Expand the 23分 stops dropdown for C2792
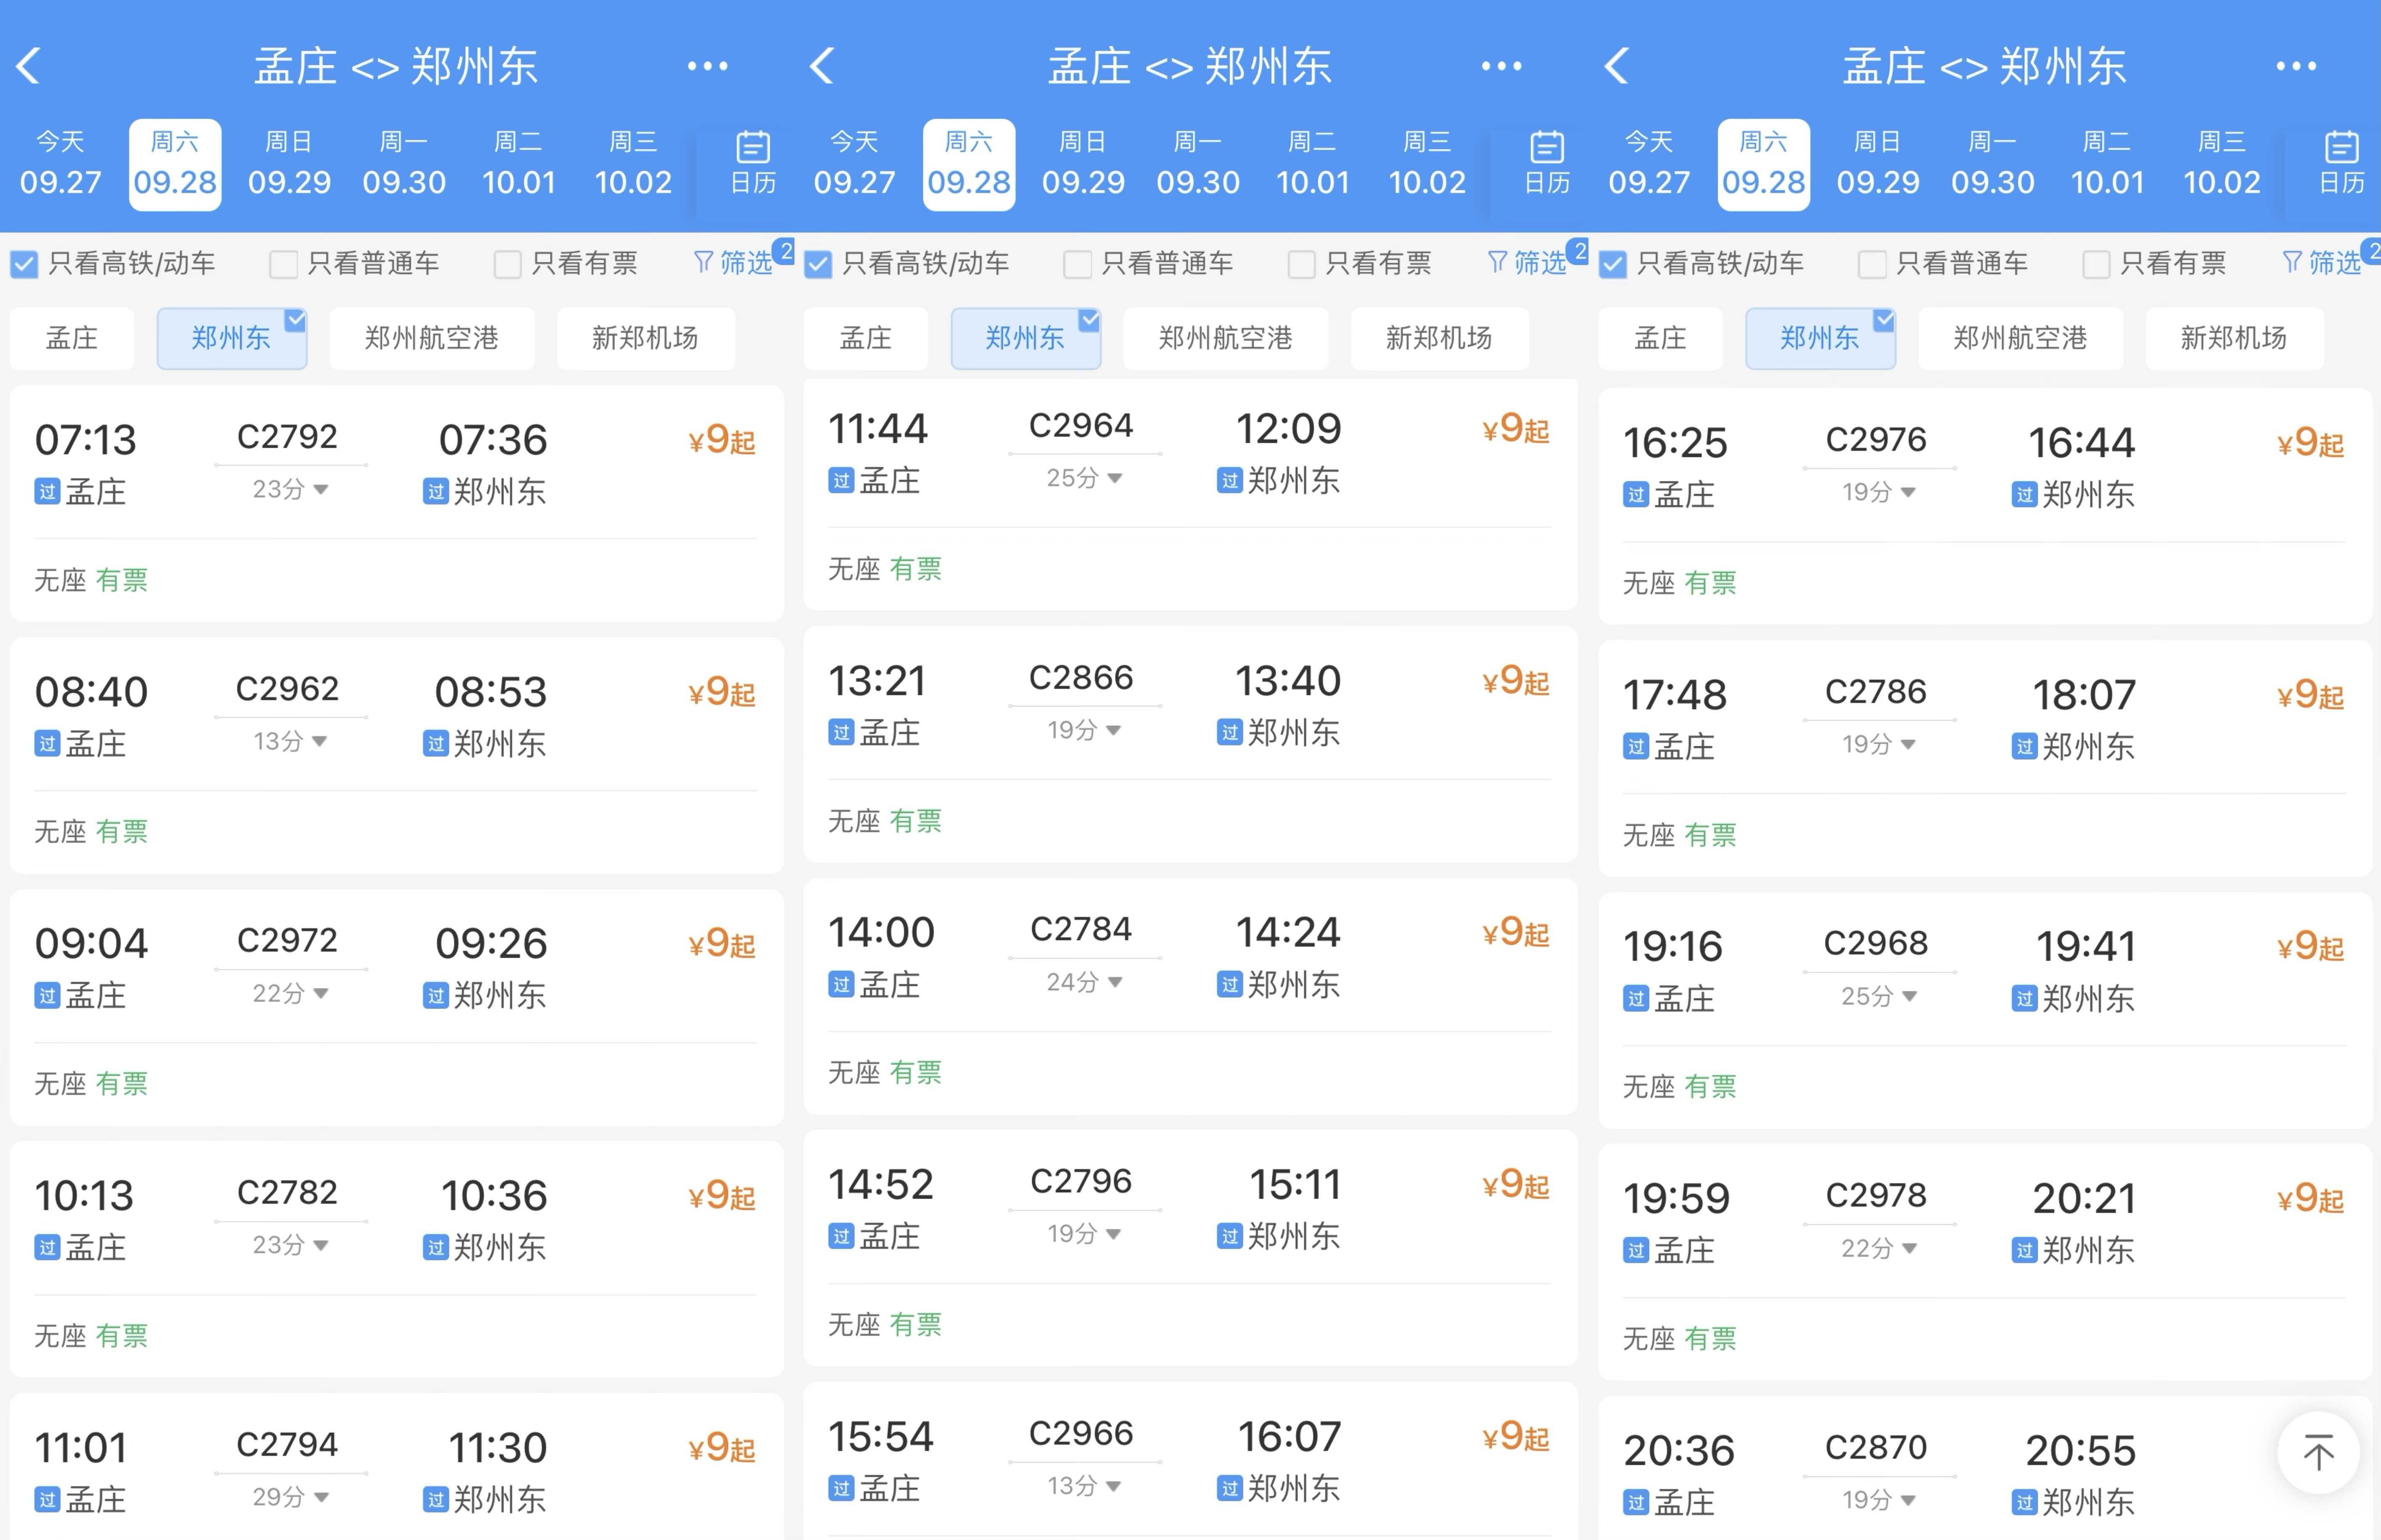The height and width of the screenshot is (1540, 2381). 290,489
